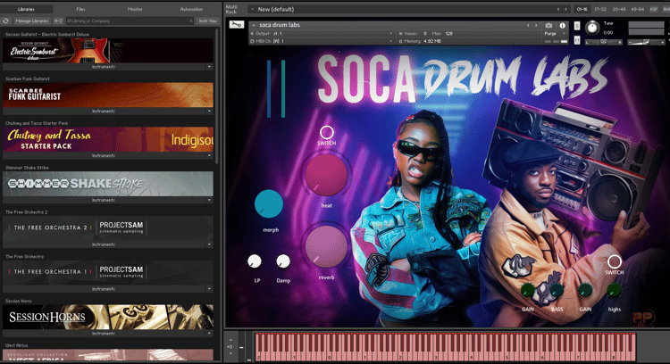Click the pan slider below Tune

(x=603, y=42)
